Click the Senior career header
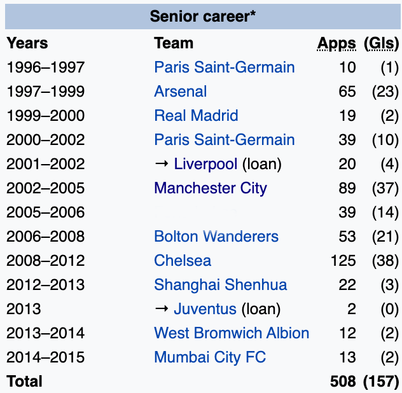The height and width of the screenshot is (393, 402). click(203, 16)
